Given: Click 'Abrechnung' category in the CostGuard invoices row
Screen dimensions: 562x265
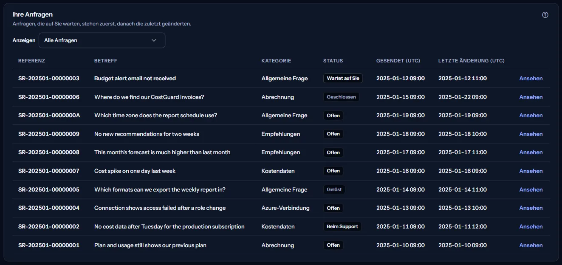Looking at the screenshot, I should click(278, 97).
